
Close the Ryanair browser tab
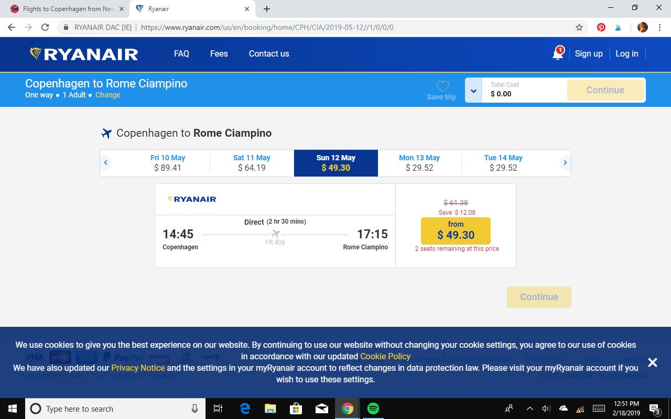247,9
